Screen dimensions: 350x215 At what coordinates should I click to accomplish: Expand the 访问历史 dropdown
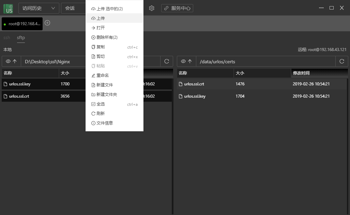(38, 8)
